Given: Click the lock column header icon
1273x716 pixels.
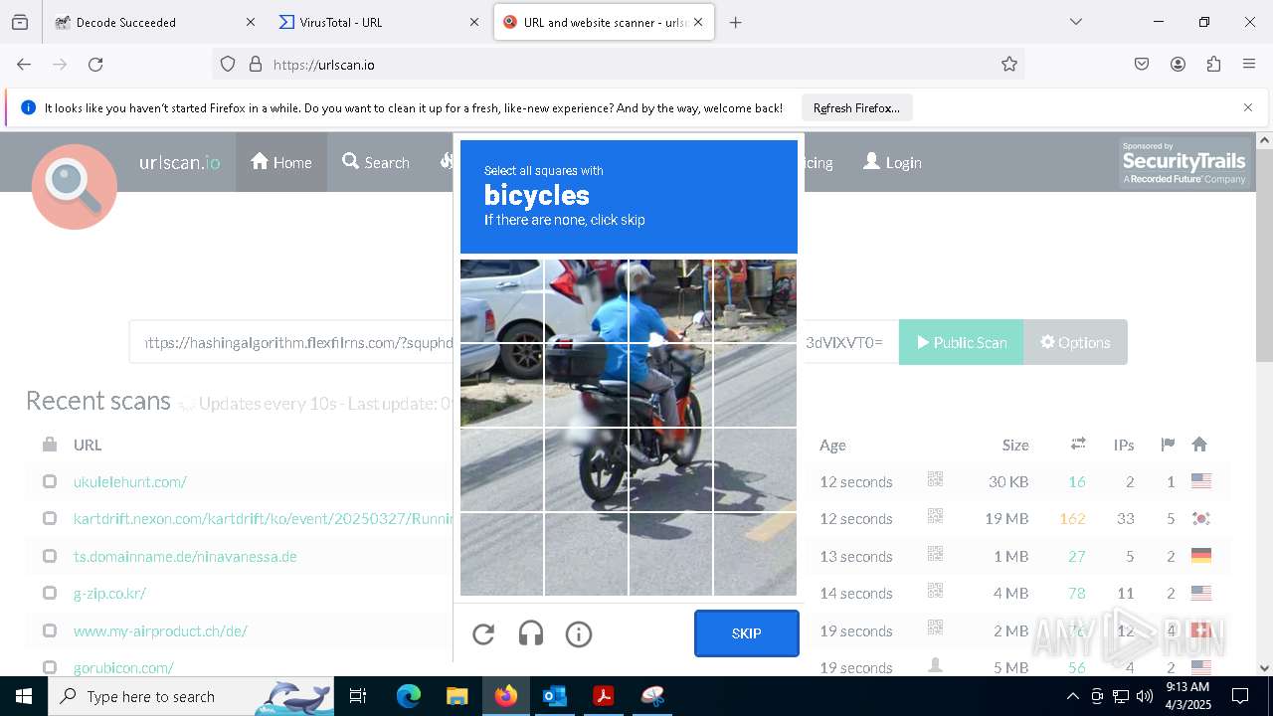Looking at the screenshot, I should 50,445.
